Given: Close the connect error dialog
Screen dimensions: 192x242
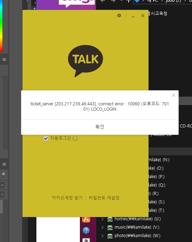Looking at the screenshot, I should point(174,95).
